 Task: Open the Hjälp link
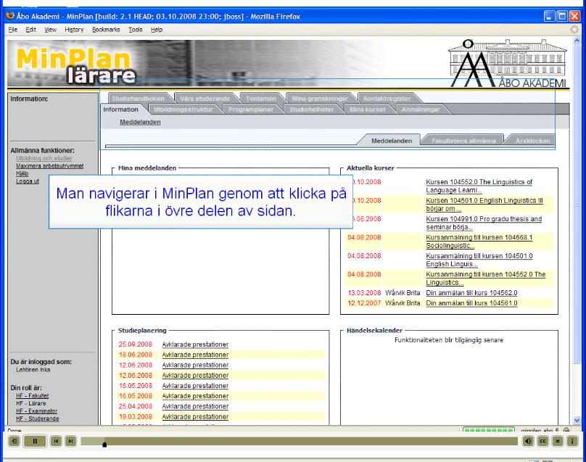22,173
